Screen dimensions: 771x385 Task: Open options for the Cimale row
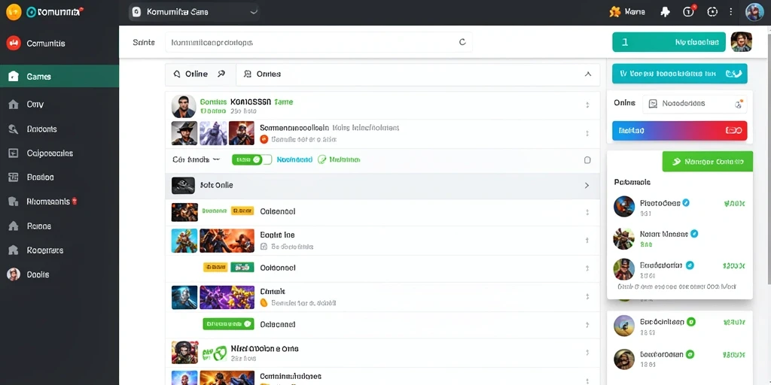[587, 296]
